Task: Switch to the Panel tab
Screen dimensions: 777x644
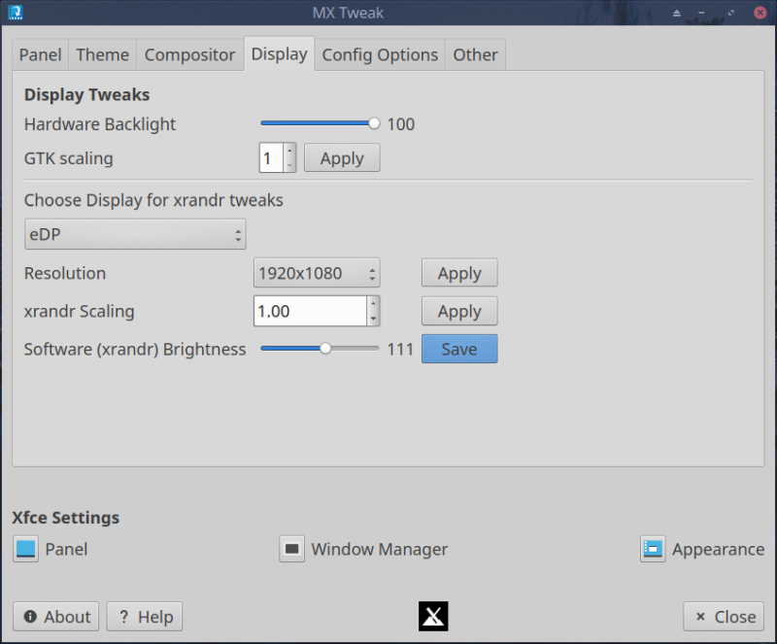Action: (40, 54)
